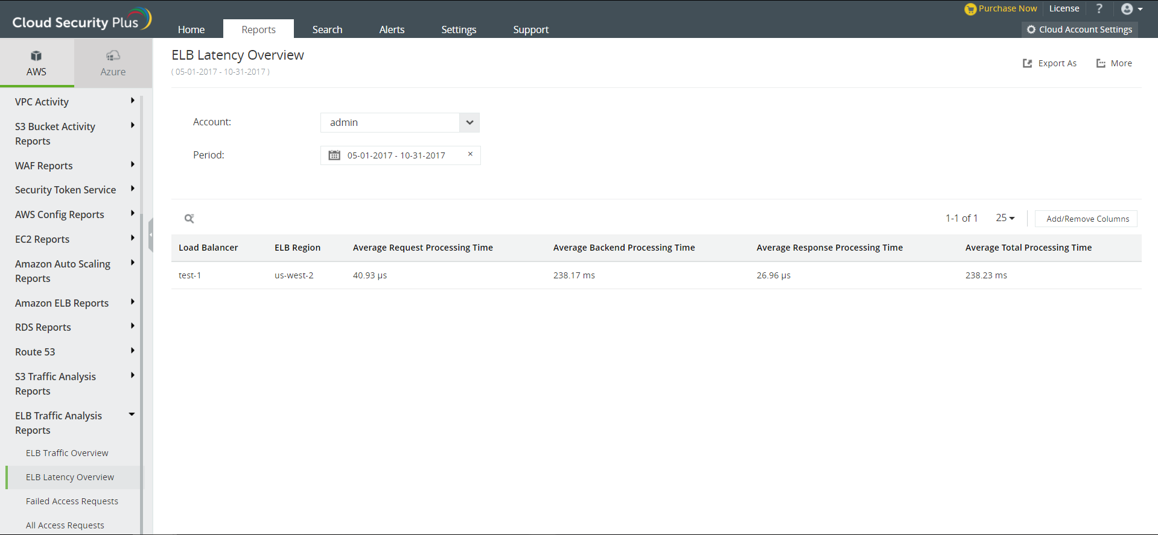The height and width of the screenshot is (535, 1158).
Task: Switch to the Azure cloud tab
Action: (x=113, y=63)
